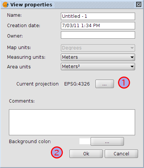Click the red circled number 1 marker
144x168 pixels.
(x=124, y=83)
